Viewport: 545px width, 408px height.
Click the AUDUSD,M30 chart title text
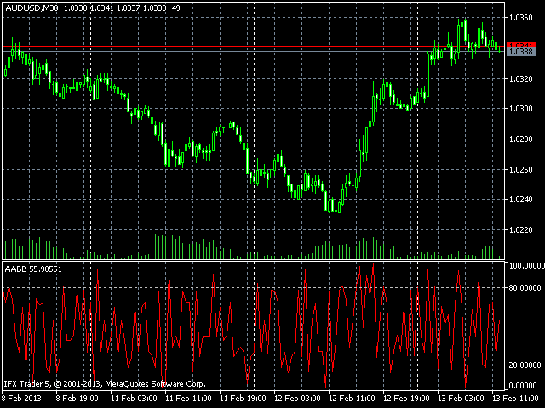pyautogui.click(x=32, y=8)
